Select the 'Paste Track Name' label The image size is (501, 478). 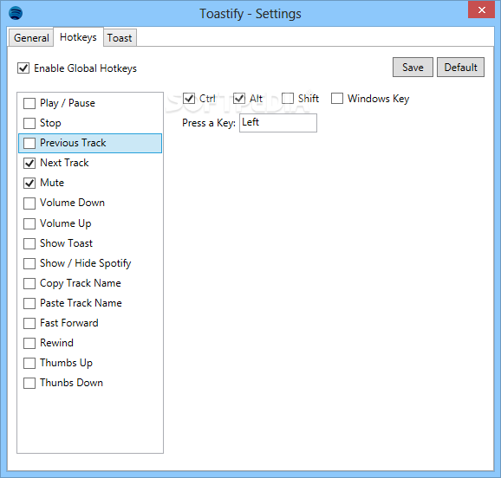(81, 303)
